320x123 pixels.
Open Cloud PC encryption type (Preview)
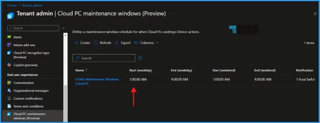click(32, 55)
